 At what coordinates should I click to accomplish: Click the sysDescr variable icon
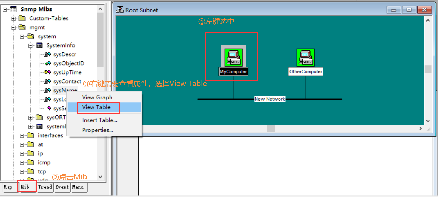click(x=48, y=54)
